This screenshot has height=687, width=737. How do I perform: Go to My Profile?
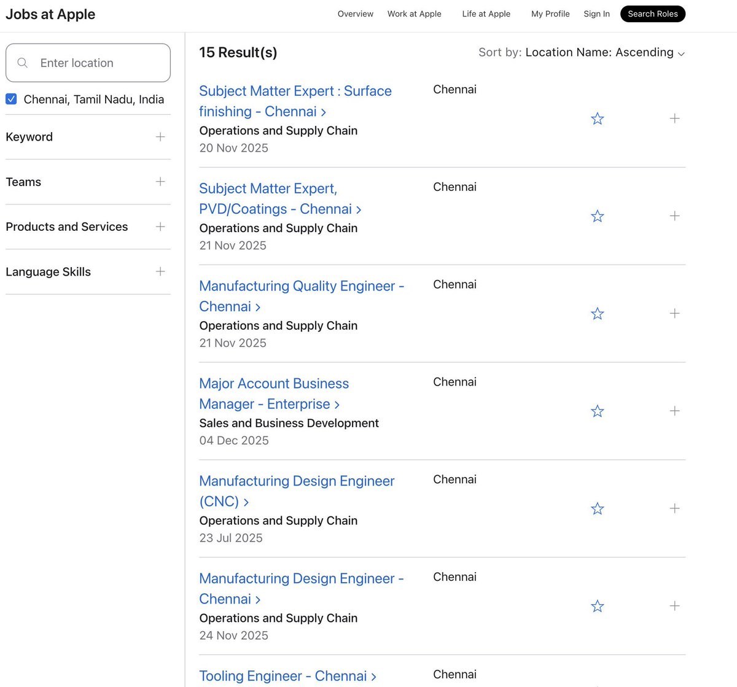550,14
